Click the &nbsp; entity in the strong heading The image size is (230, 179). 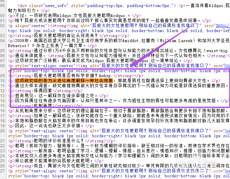[105, 76]
